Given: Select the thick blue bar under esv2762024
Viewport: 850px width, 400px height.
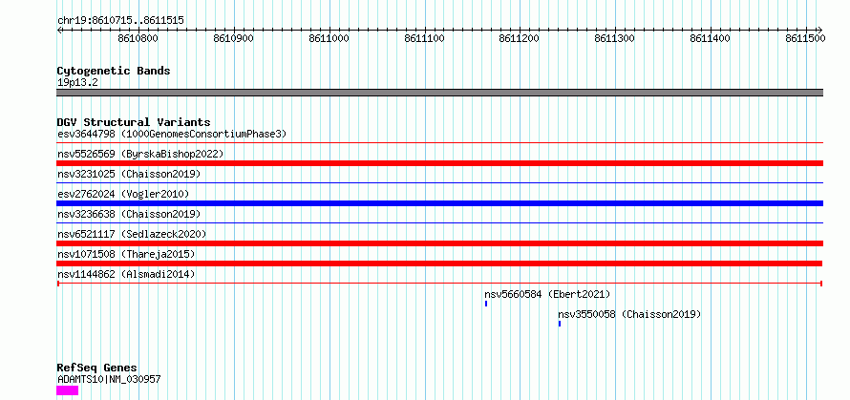Looking at the screenshot, I should 439,203.
